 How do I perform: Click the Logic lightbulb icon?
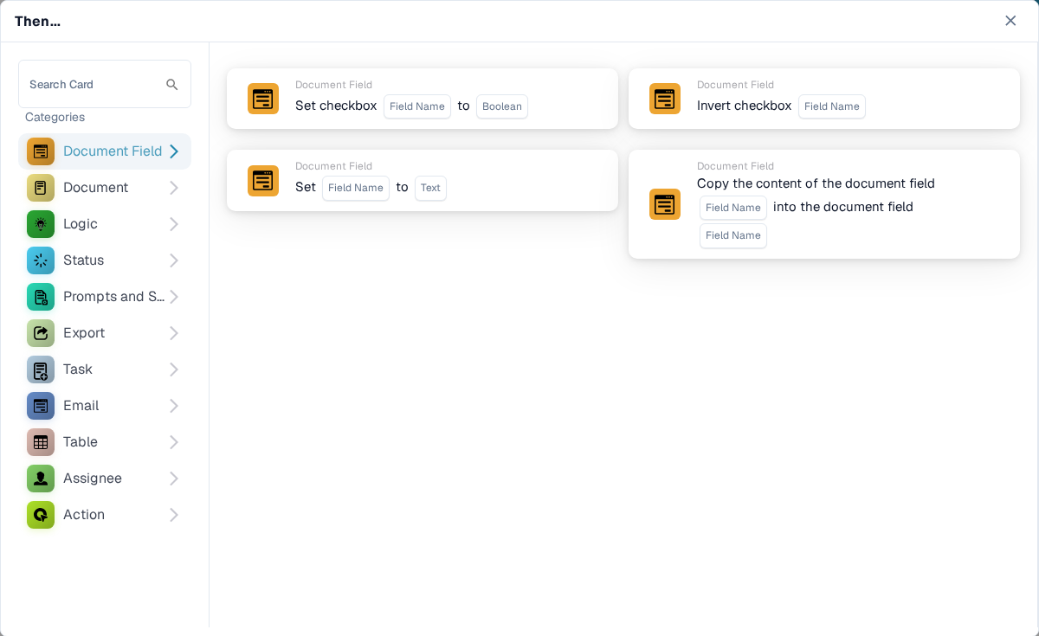41,224
